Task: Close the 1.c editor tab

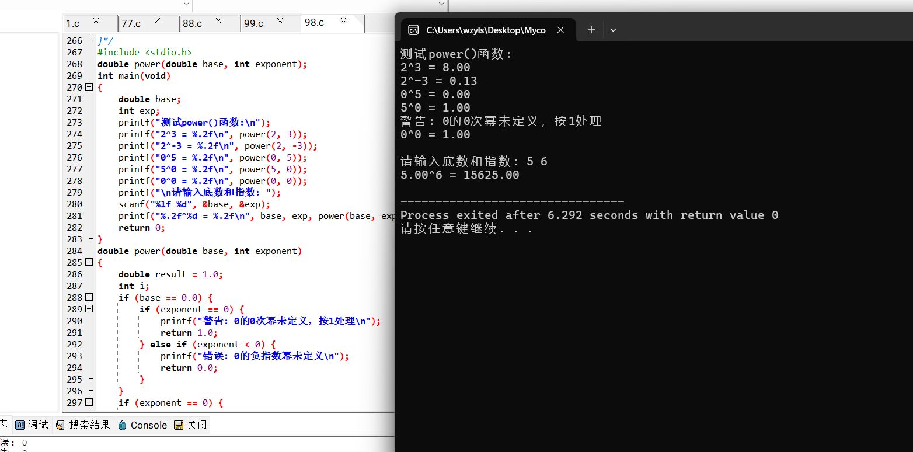Action: click(96, 21)
